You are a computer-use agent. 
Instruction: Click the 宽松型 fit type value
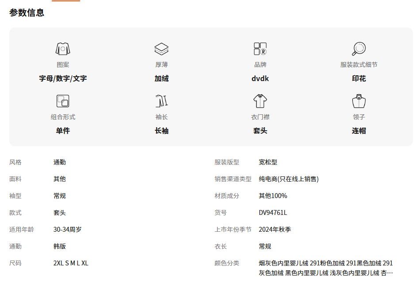[x=268, y=162]
